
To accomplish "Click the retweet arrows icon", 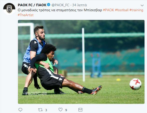I will [x=40, y=110].
